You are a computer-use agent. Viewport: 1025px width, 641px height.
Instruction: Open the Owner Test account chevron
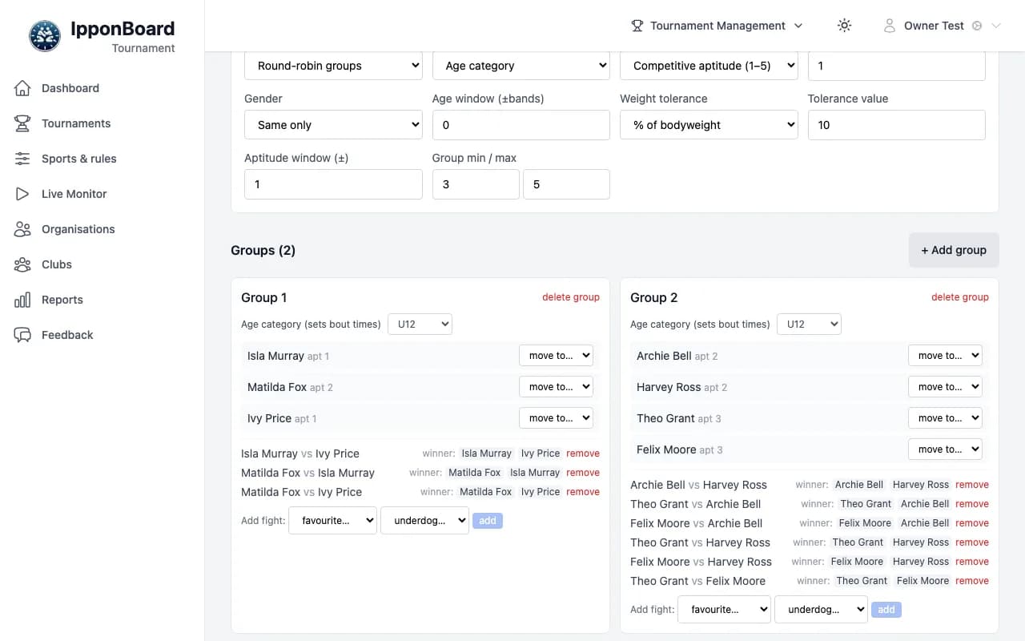tap(996, 26)
